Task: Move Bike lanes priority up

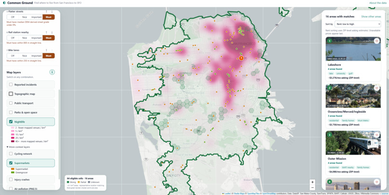Action: (x=46, y=50)
